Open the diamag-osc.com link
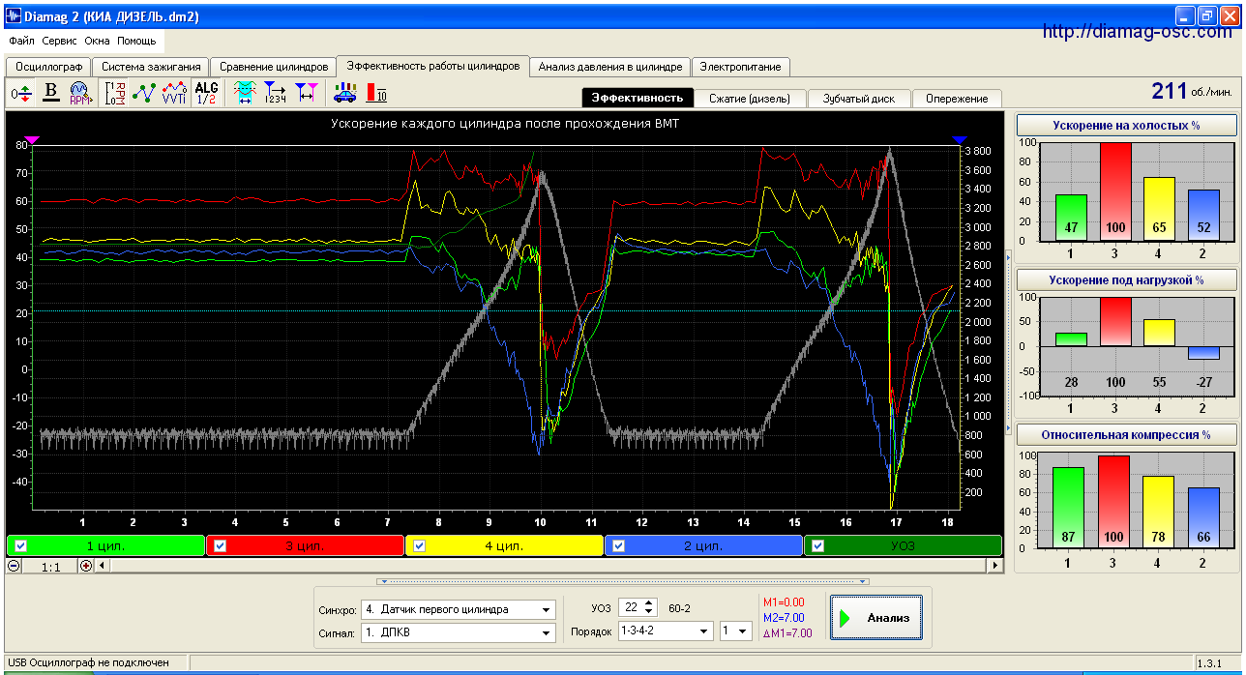Image resolution: width=1246 pixels, height=675 pixels. click(x=1138, y=32)
